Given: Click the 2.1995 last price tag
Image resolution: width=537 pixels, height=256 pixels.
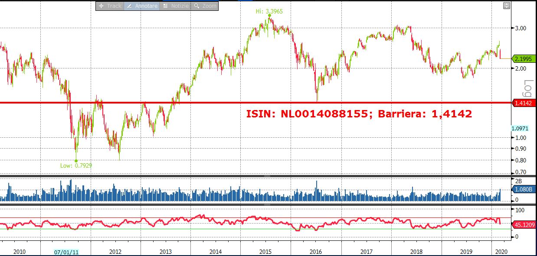Looking at the screenshot, I should point(523,58).
